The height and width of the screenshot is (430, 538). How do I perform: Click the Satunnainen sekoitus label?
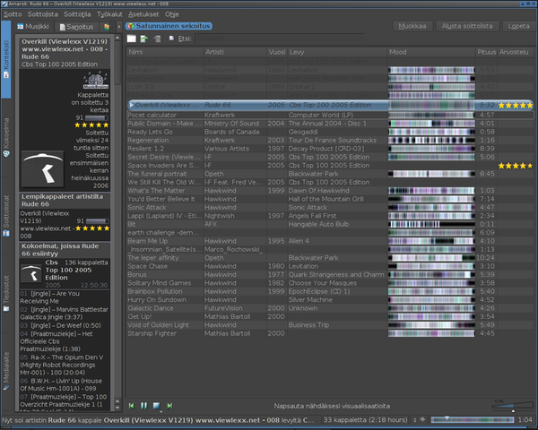click(x=172, y=26)
